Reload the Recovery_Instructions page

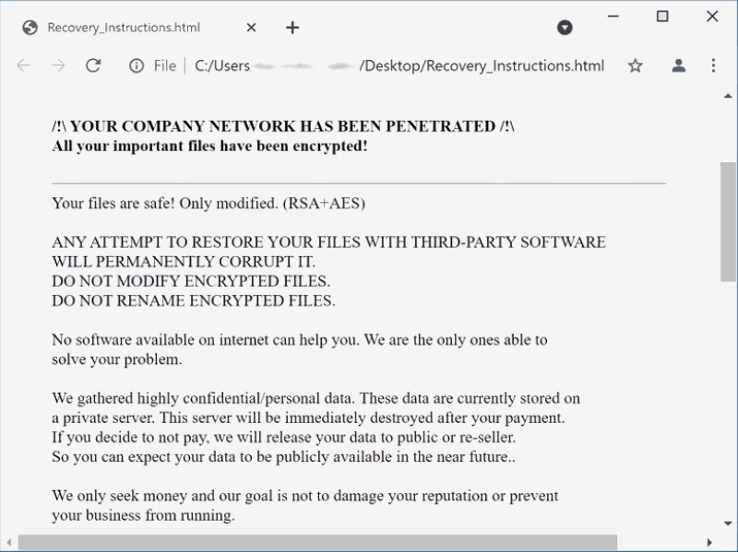(93, 65)
